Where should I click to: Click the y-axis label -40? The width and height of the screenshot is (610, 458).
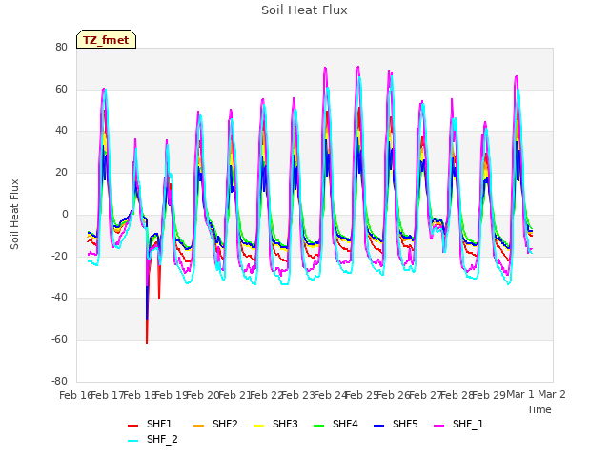[x=59, y=298]
